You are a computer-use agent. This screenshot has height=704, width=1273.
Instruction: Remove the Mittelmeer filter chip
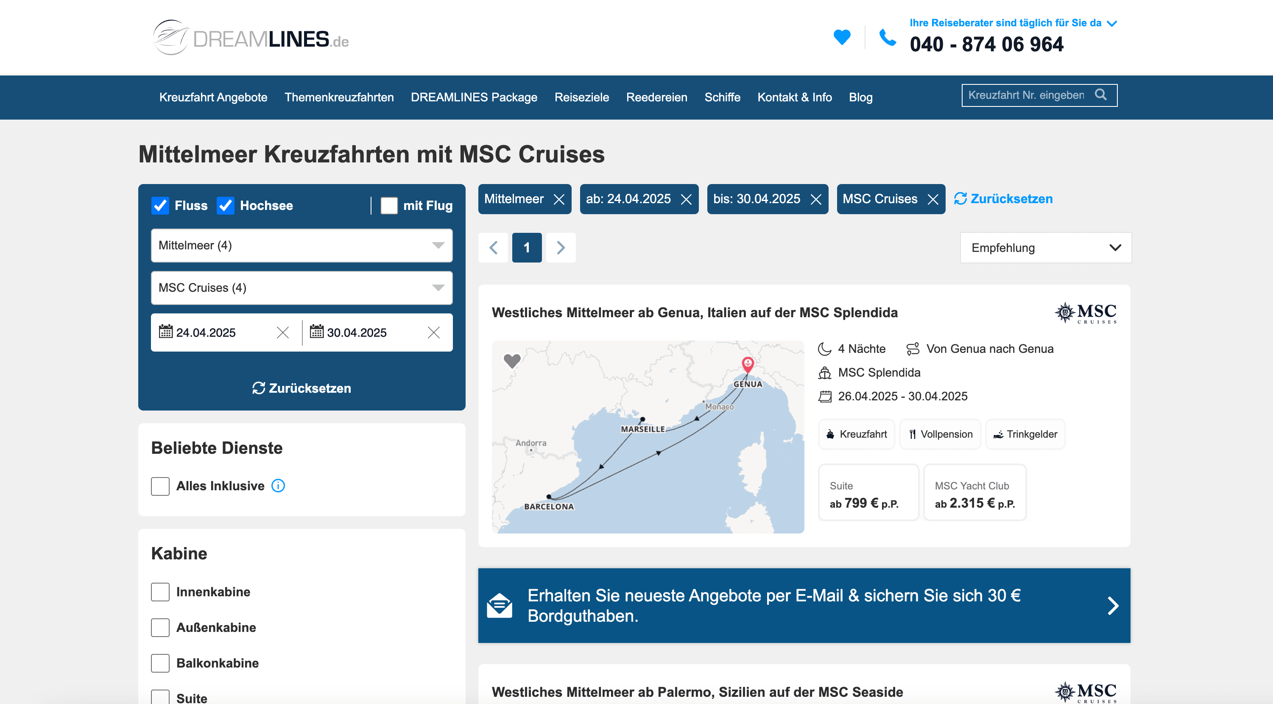pos(559,199)
